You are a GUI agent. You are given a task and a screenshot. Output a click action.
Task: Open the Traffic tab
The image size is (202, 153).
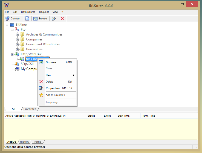click(37, 142)
